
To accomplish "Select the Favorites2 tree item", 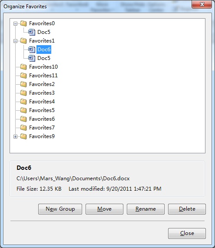I will 42,84.
